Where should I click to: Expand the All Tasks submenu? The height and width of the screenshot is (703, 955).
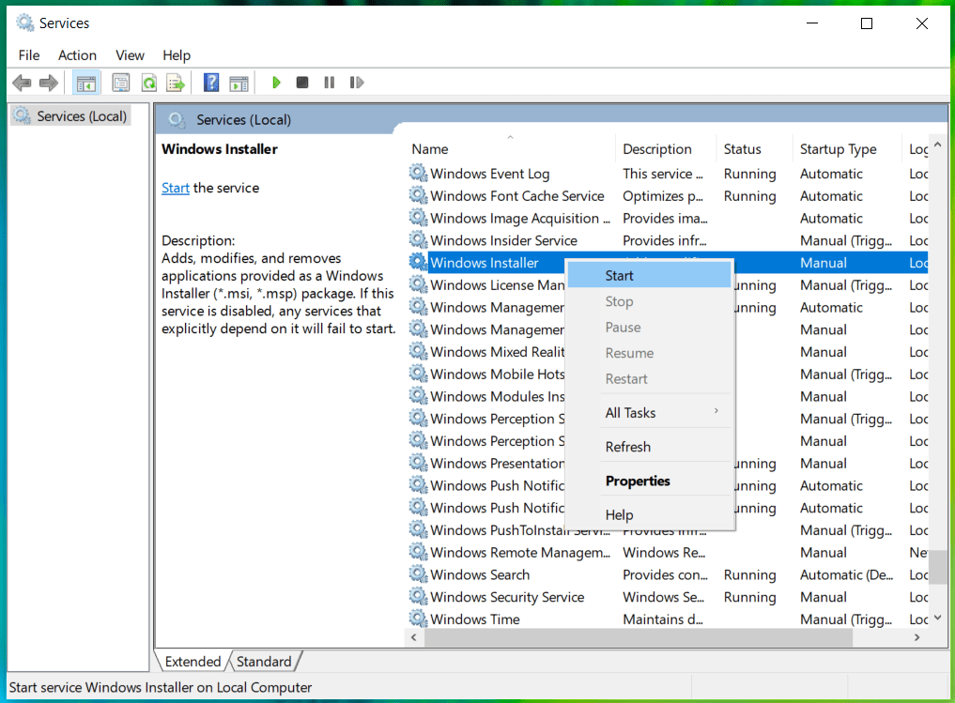coord(630,413)
